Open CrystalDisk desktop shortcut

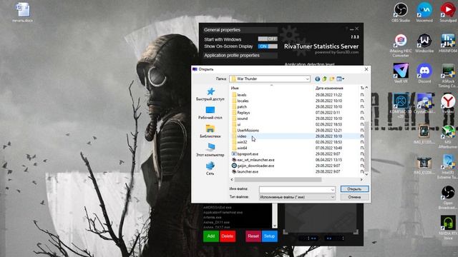pos(424,104)
